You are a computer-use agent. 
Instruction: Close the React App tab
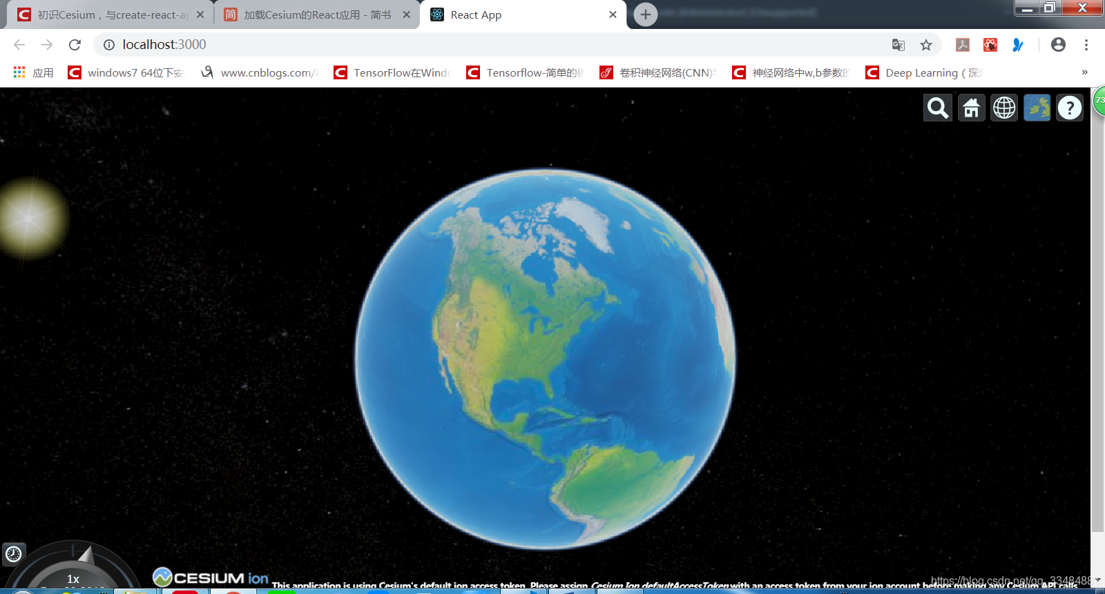click(x=613, y=14)
